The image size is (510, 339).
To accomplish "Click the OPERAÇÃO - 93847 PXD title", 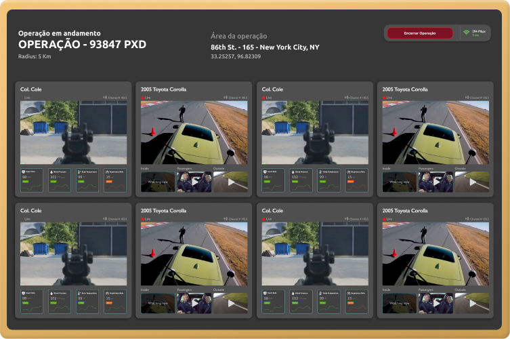I will tap(82, 45).
